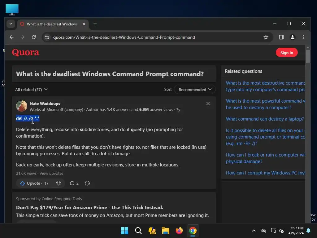Click the forward navigation arrow
The image size is (317, 238).
tap(23, 37)
